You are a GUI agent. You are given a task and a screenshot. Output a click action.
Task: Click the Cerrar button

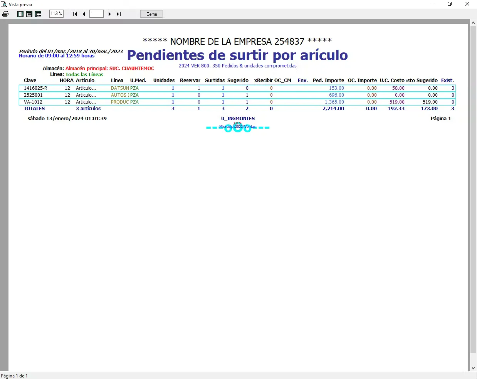coord(152,14)
